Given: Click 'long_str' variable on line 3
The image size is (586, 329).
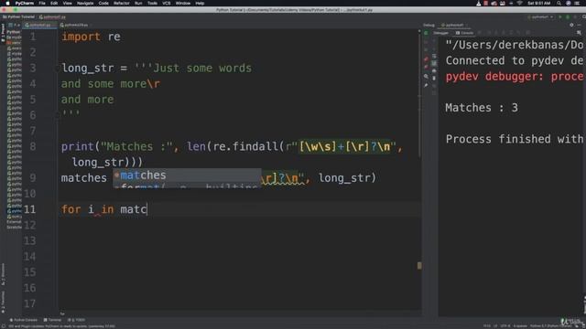Looking at the screenshot, I should (88, 69).
